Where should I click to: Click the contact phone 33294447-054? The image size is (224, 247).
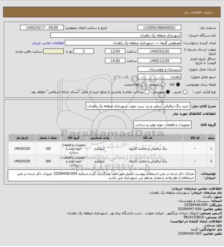[189, 209]
